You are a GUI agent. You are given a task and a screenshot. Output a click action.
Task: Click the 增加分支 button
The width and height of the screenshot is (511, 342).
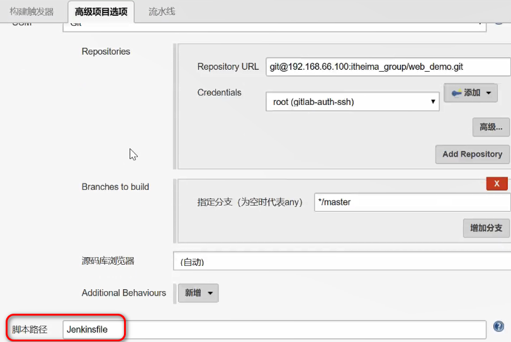coord(486,228)
